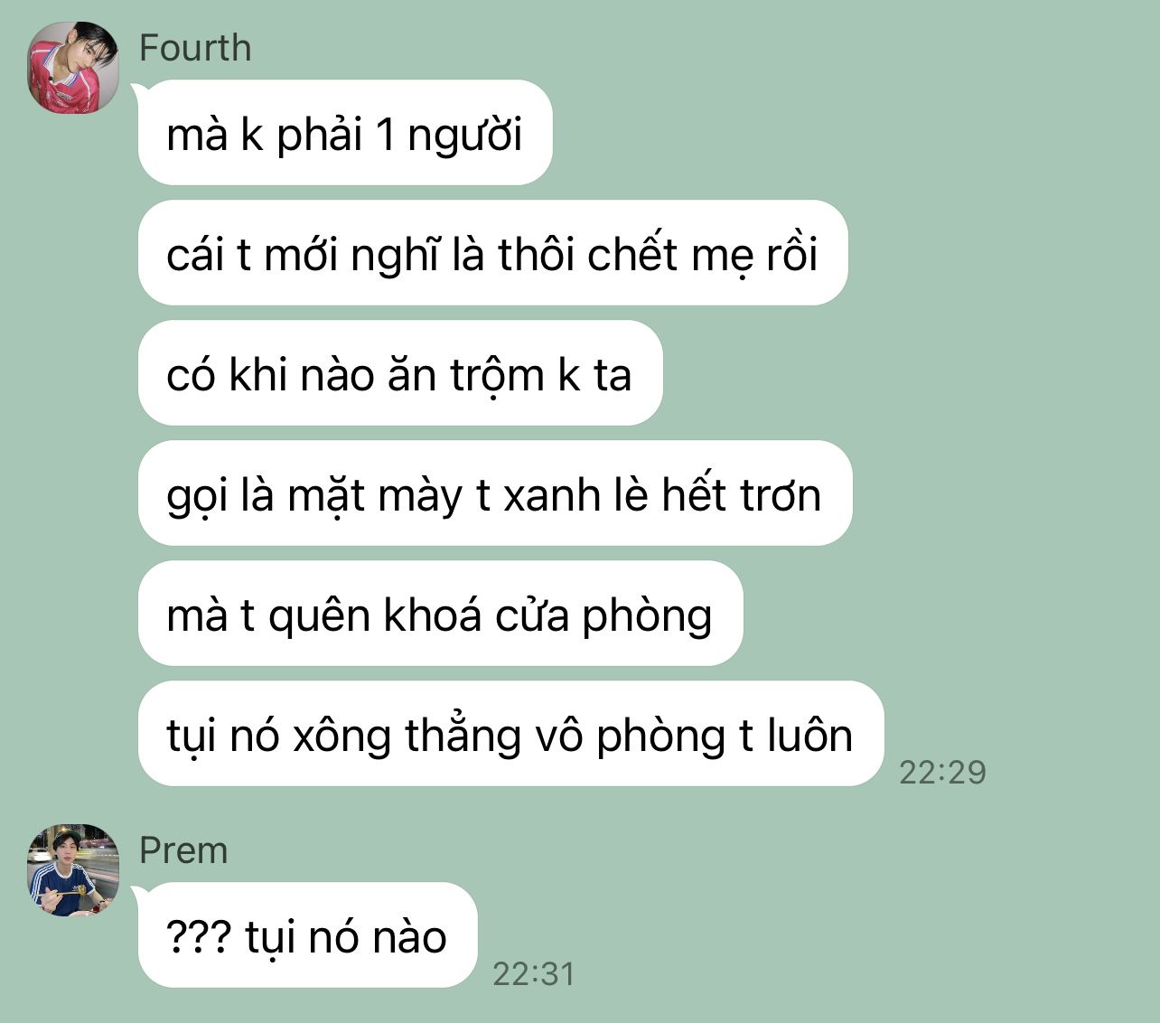Tap the bubble 'có khi nào ăn trộm k ta'

(400, 373)
